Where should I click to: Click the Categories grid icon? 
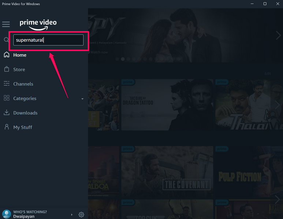point(7,98)
